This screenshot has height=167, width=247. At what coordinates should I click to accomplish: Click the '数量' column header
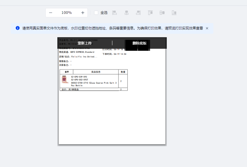[123, 72]
